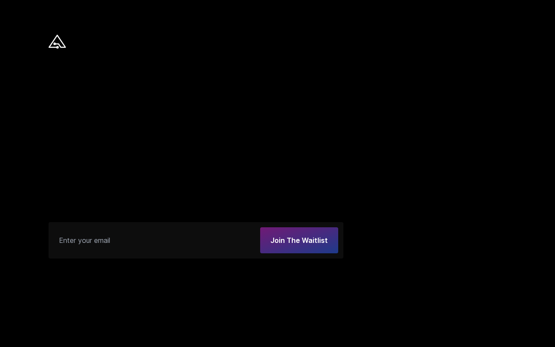Select the "Enter your email" placeholder text
Viewport: 555px width, 347px height.
pos(85,240)
